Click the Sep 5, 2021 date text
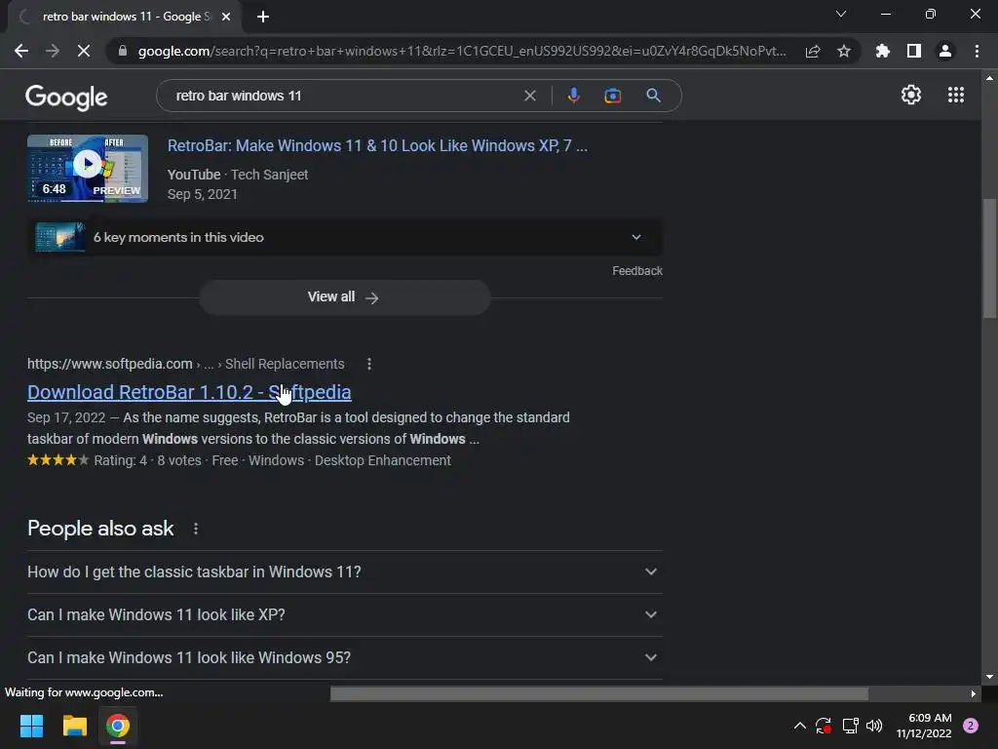 pyautogui.click(x=203, y=194)
